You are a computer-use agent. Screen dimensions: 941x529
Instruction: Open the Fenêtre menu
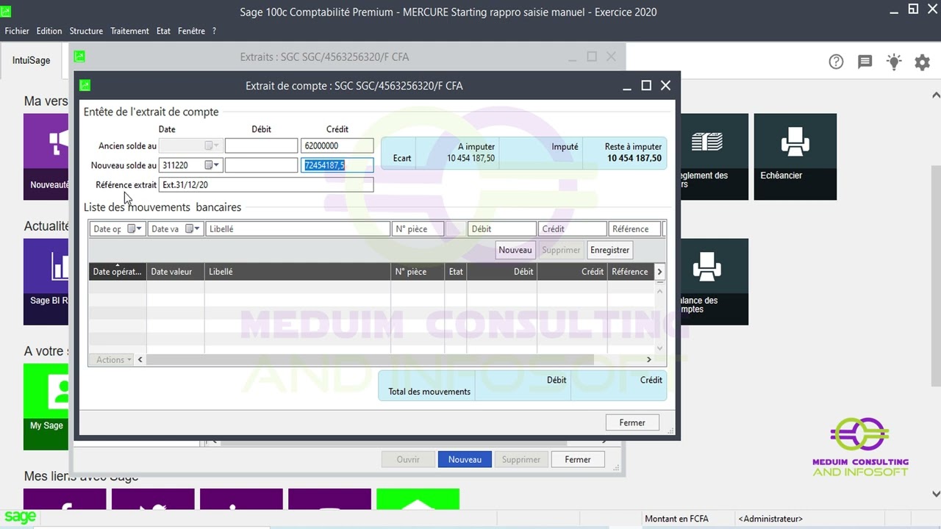click(191, 31)
